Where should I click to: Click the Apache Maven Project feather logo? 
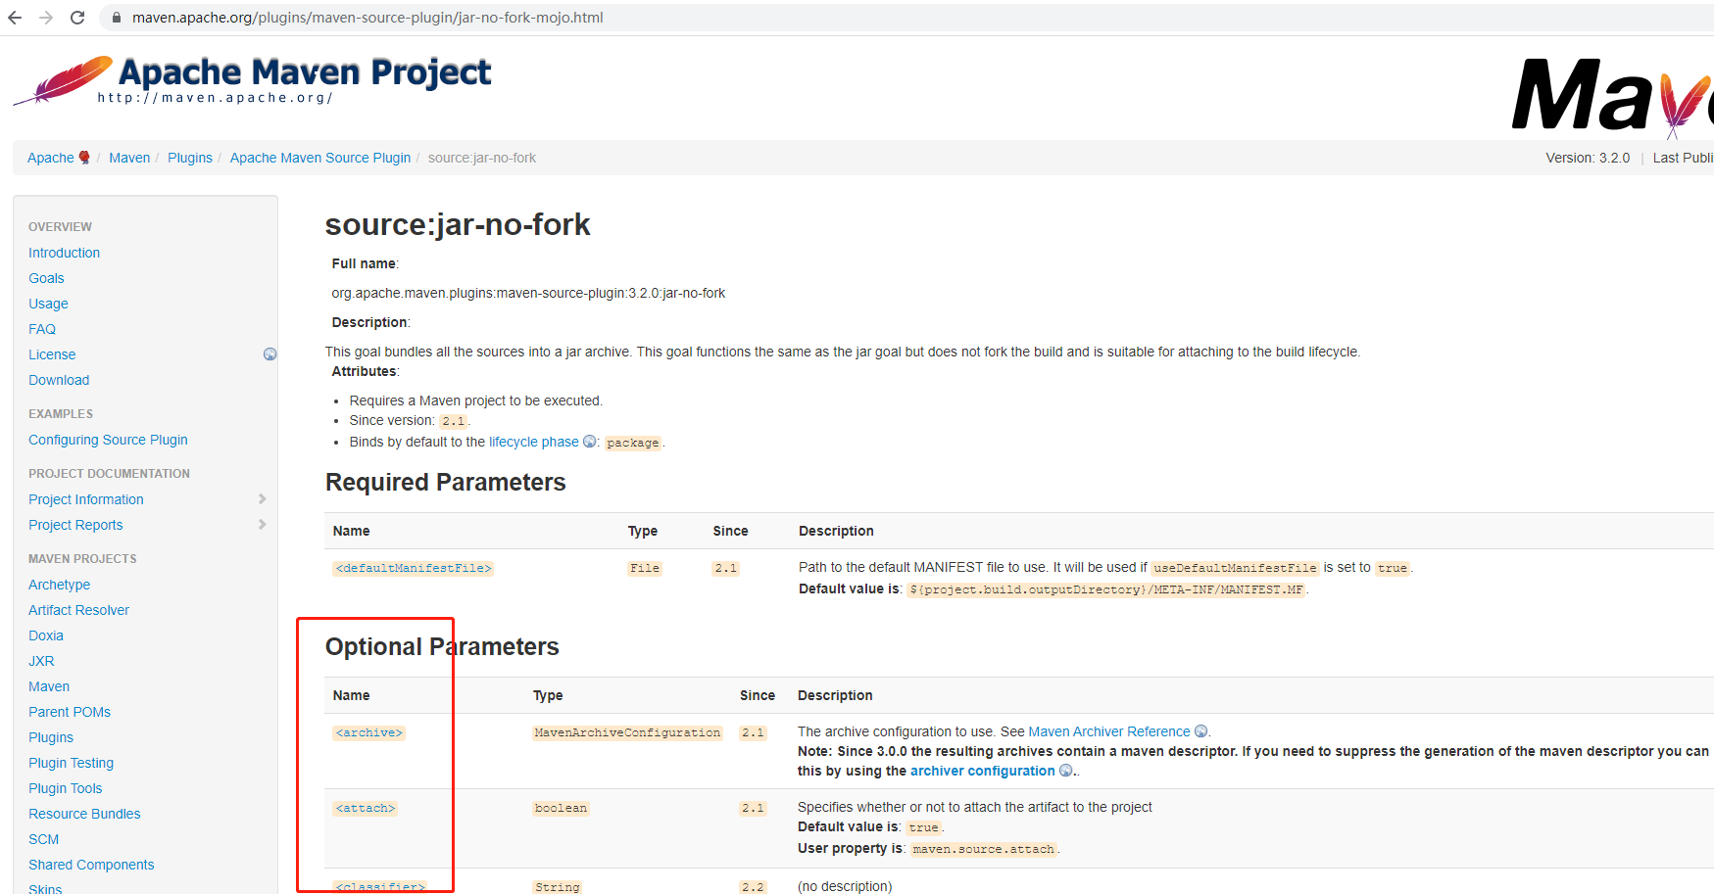[252, 80]
